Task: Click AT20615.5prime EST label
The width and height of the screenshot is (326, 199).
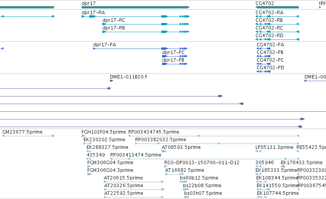Action: coord(123,178)
